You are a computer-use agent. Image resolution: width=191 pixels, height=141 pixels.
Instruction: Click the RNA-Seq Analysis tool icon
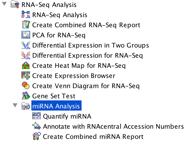[x=26, y=14]
